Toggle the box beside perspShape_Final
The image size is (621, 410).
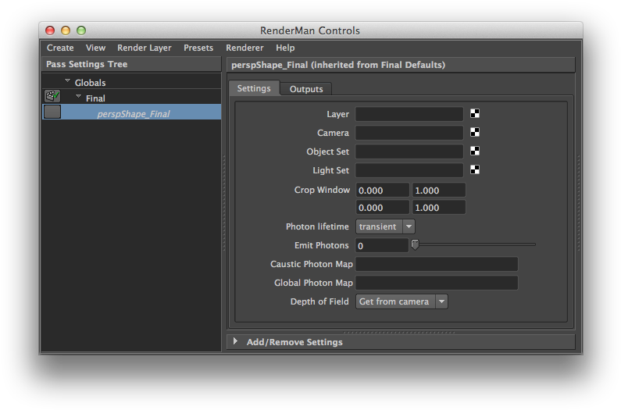pyautogui.click(x=52, y=112)
